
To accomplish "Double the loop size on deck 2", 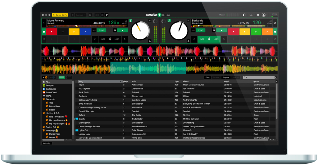I will click(224, 39).
